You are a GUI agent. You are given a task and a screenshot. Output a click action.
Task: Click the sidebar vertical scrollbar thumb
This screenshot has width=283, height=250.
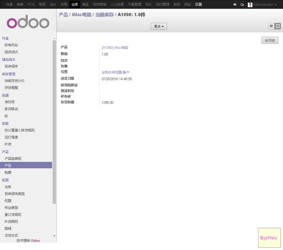point(54,122)
